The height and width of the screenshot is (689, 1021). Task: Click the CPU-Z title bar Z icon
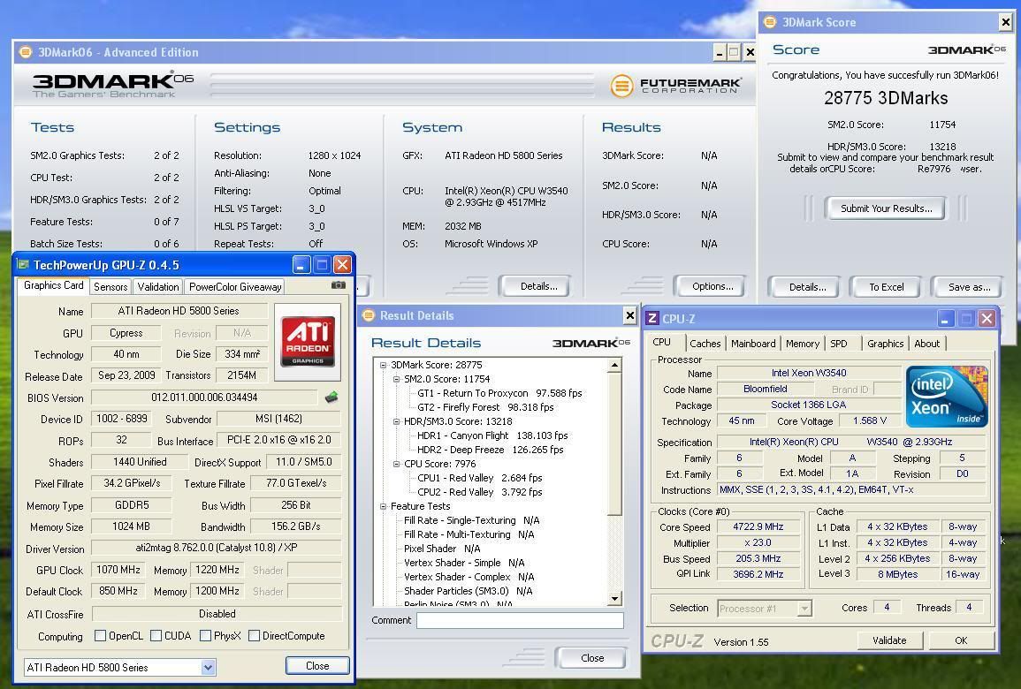click(x=651, y=318)
